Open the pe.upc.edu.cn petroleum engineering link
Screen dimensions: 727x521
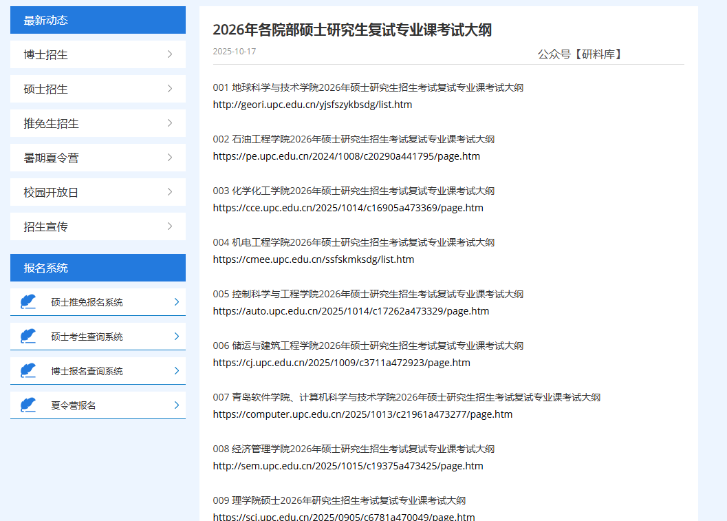[346, 156]
